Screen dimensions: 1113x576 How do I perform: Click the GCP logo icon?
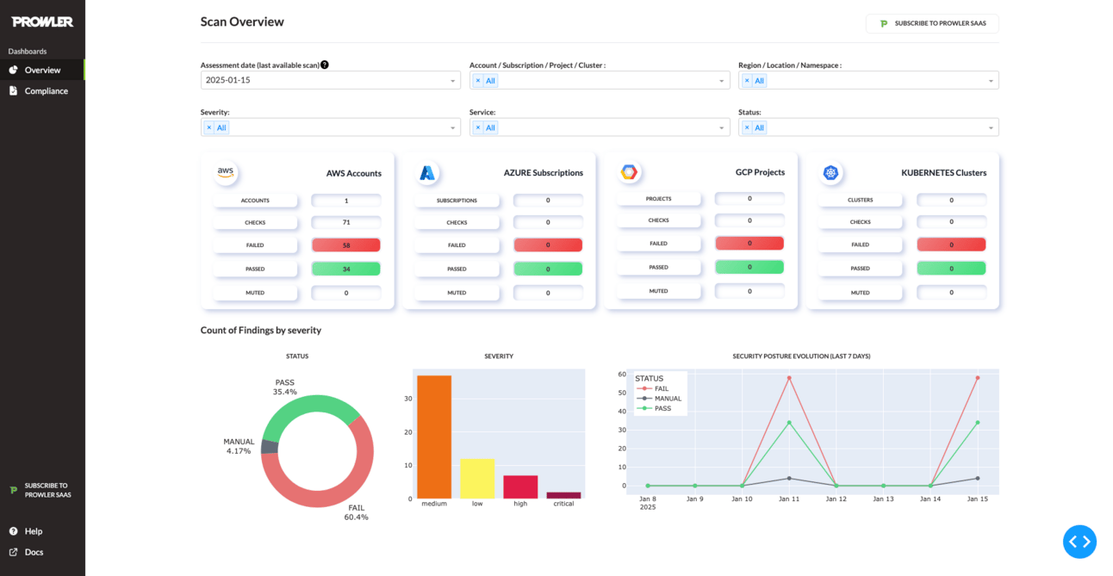629,172
